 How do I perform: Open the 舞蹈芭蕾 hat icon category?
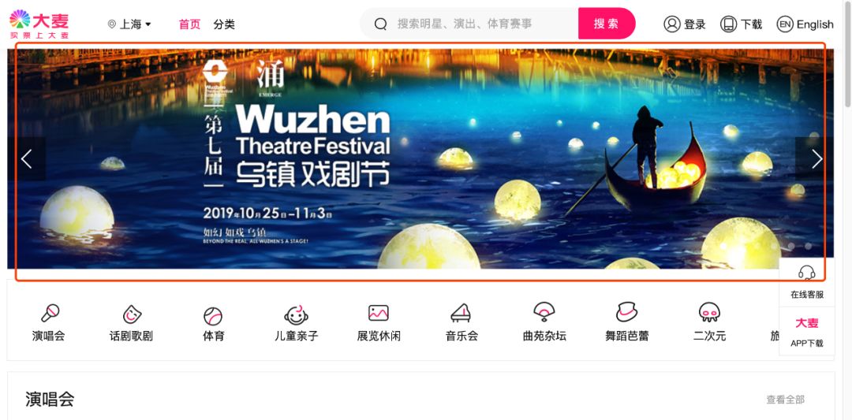[626, 312]
